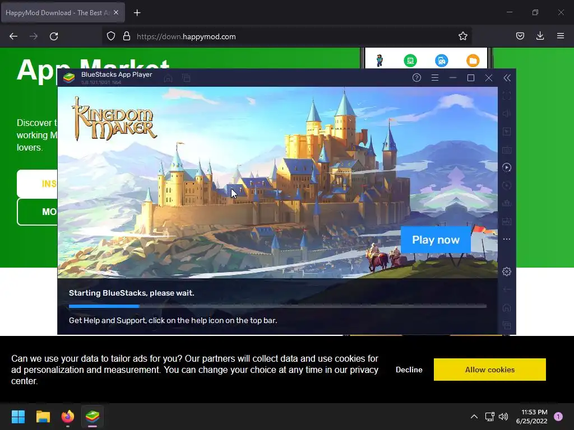The height and width of the screenshot is (430, 574).
Task: Open the Windows Start menu
Action: click(x=18, y=417)
